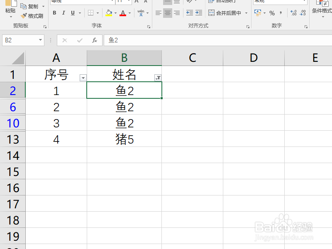Apply bold formatting to the selected cell

point(54,13)
